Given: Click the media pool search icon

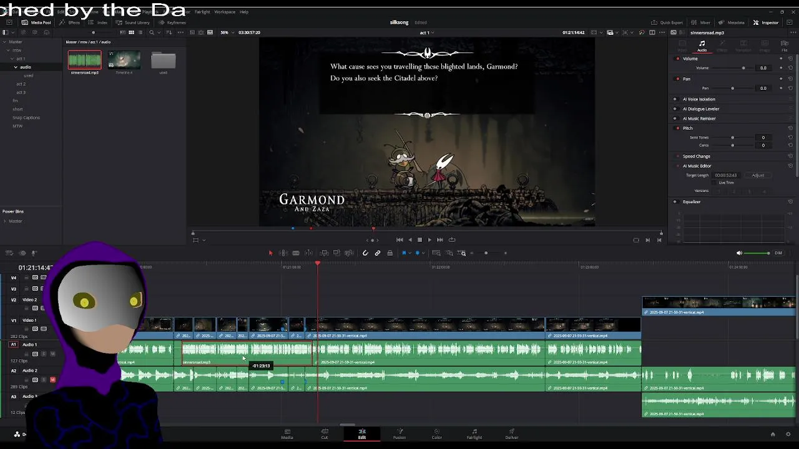Looking at the screenshot, I should [152, 32].
